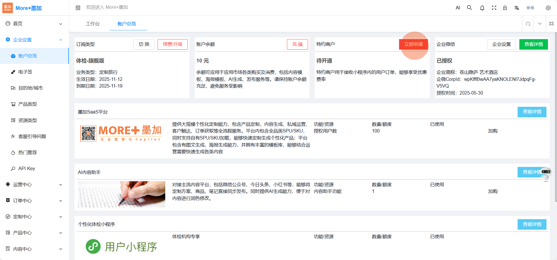Select 电子签 in the sidebar
This screenshot has height=260, width=557.
tap(25, 72)
